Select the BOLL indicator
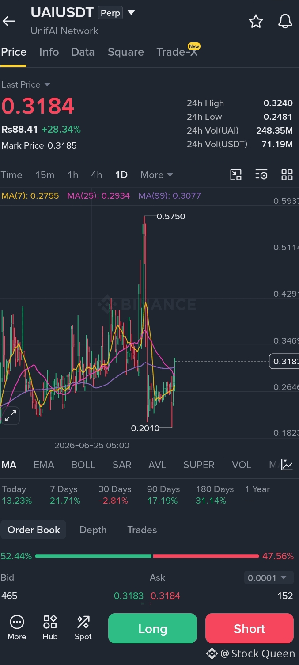The width and height of the screenshot is (299, 665). pyautogui.click(x=83, y=465)
